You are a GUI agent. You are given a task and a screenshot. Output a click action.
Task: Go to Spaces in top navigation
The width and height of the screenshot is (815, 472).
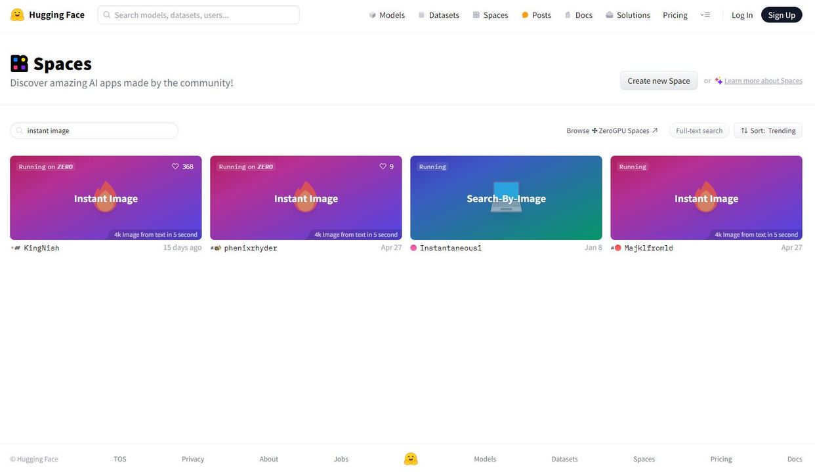coord(490,15)
